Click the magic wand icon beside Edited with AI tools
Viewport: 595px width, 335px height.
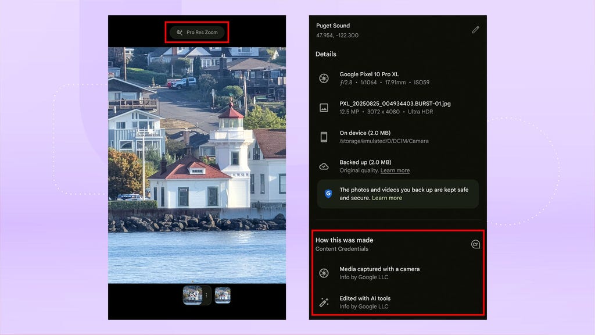[324, 302]
